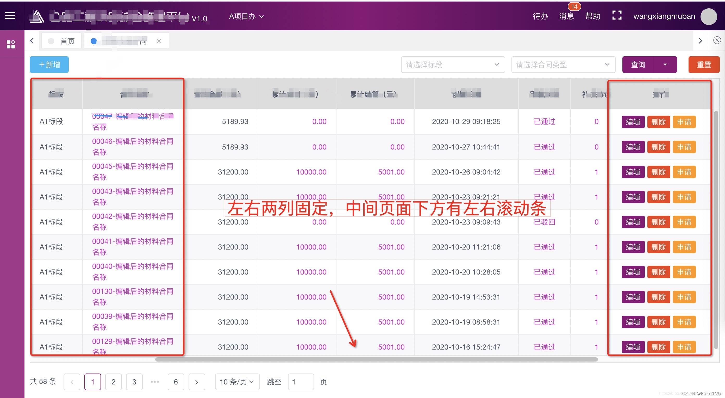The width and height of the screenshot is (725, 398).
Task: Click the 新增 button
Action: tap(49, 65)
